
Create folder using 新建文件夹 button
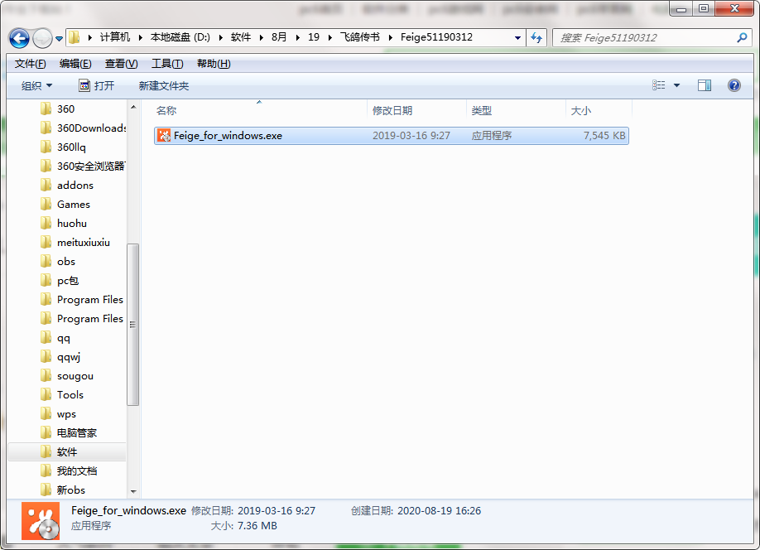coord(164,86)
